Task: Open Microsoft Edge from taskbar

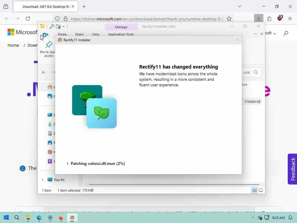Action: [39, 217]
